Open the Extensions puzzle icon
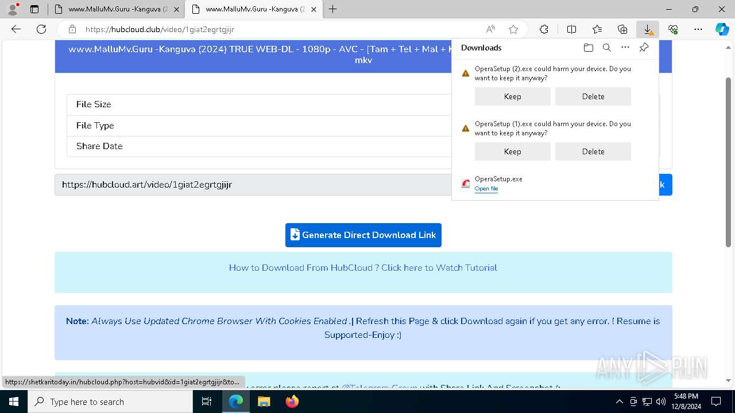Image resolution: width=735 pixels, height=413 pixels. pyautogui.click(x=544, y=29)
